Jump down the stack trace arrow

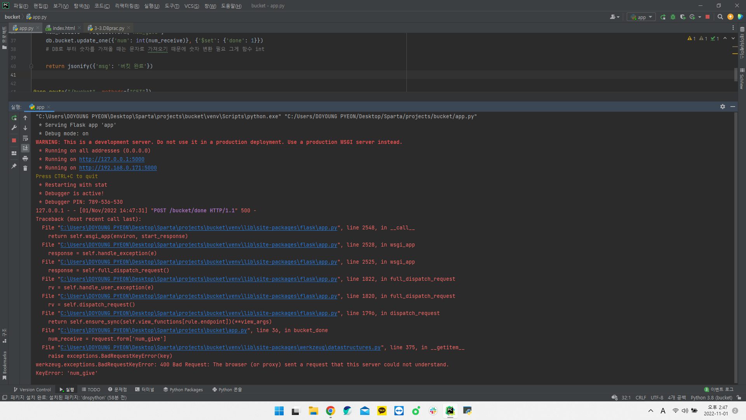(25, 128)
